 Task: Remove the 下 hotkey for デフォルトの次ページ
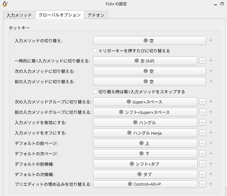point(203,154)
